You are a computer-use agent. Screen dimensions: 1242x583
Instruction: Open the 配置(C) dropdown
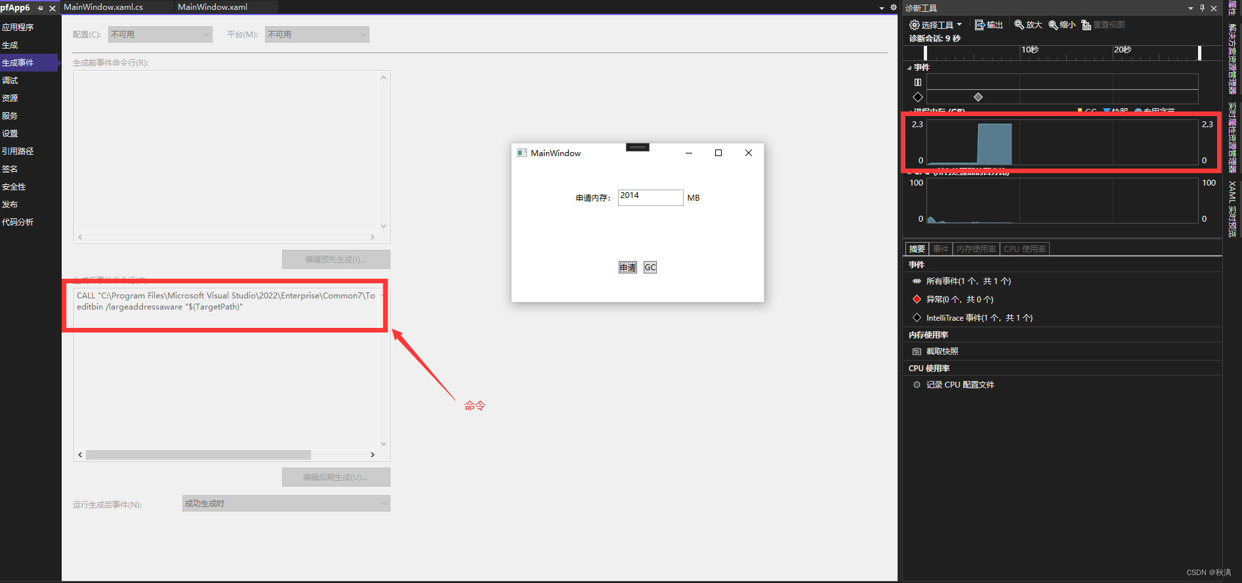[x=160, y=34]
